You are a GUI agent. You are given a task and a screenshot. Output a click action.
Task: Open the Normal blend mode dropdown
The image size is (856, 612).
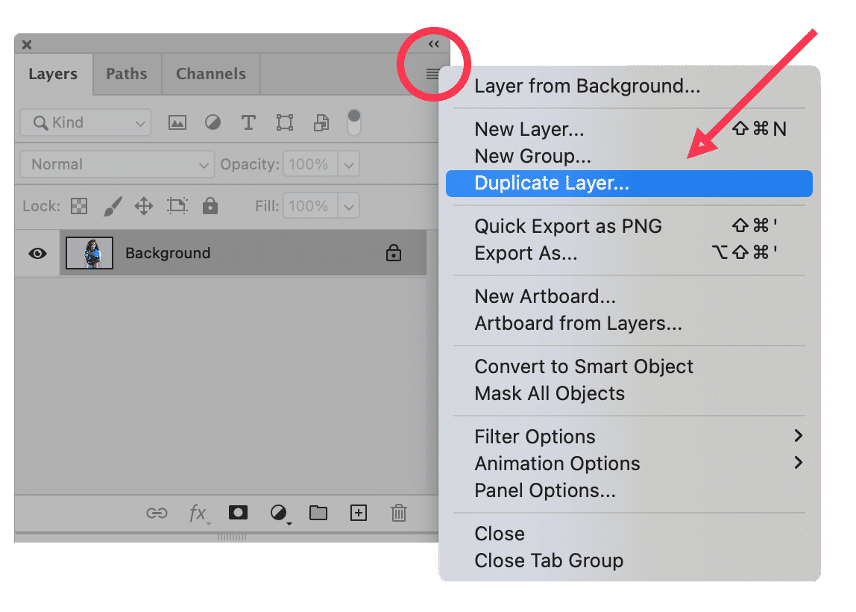[117, 165]
